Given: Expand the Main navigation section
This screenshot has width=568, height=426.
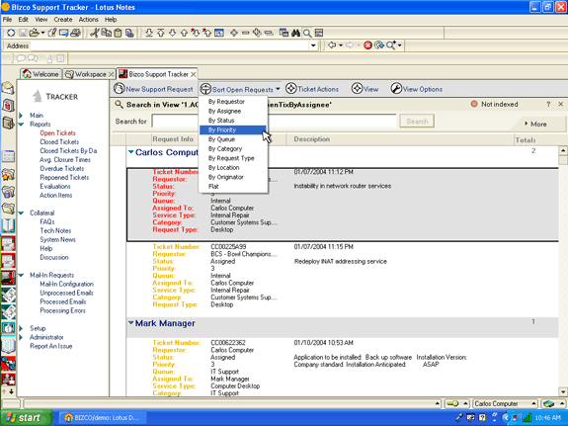Looking at the screenshot, I should [x=21, y=116].
